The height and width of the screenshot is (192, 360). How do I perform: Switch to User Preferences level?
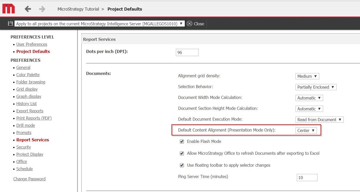32,44
